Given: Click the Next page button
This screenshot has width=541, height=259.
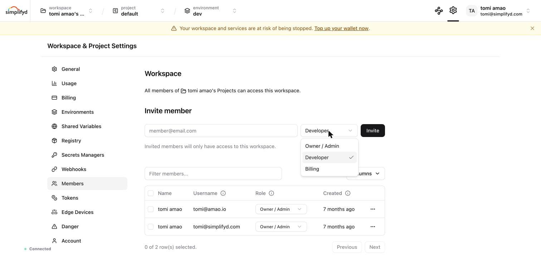Looking at the screenshot, I should coord(375,247).
